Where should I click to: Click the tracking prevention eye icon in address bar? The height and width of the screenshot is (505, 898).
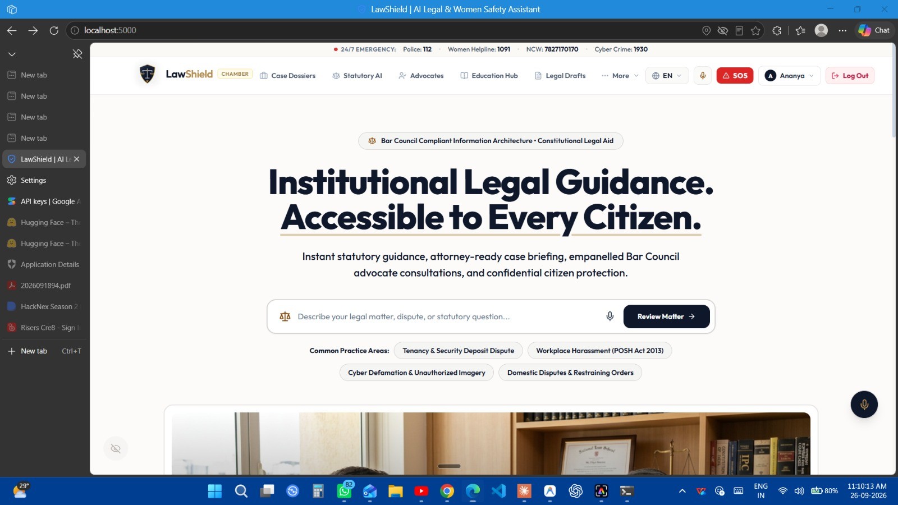click(723, 30)
